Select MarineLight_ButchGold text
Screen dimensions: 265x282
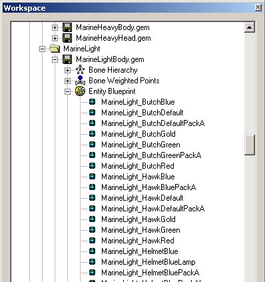click(x=138, y=134)
